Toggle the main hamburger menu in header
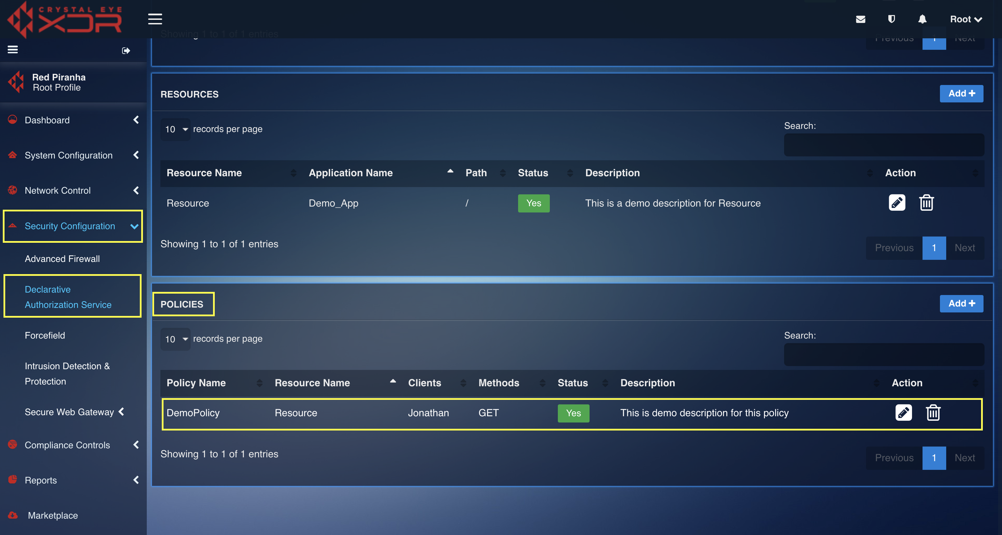 pos(155,19)
